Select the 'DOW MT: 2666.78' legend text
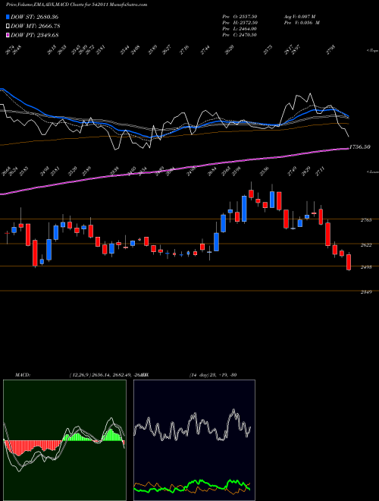 click(36, 27)
